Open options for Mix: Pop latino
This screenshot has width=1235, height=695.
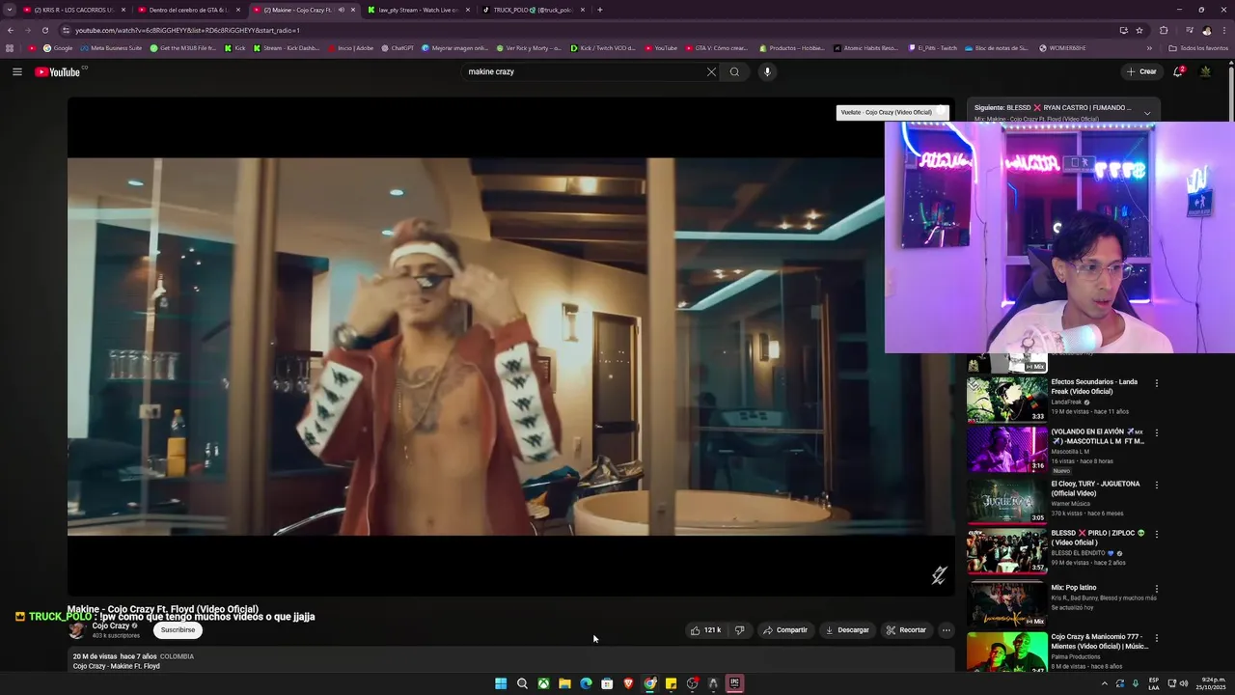[1156, 589]
